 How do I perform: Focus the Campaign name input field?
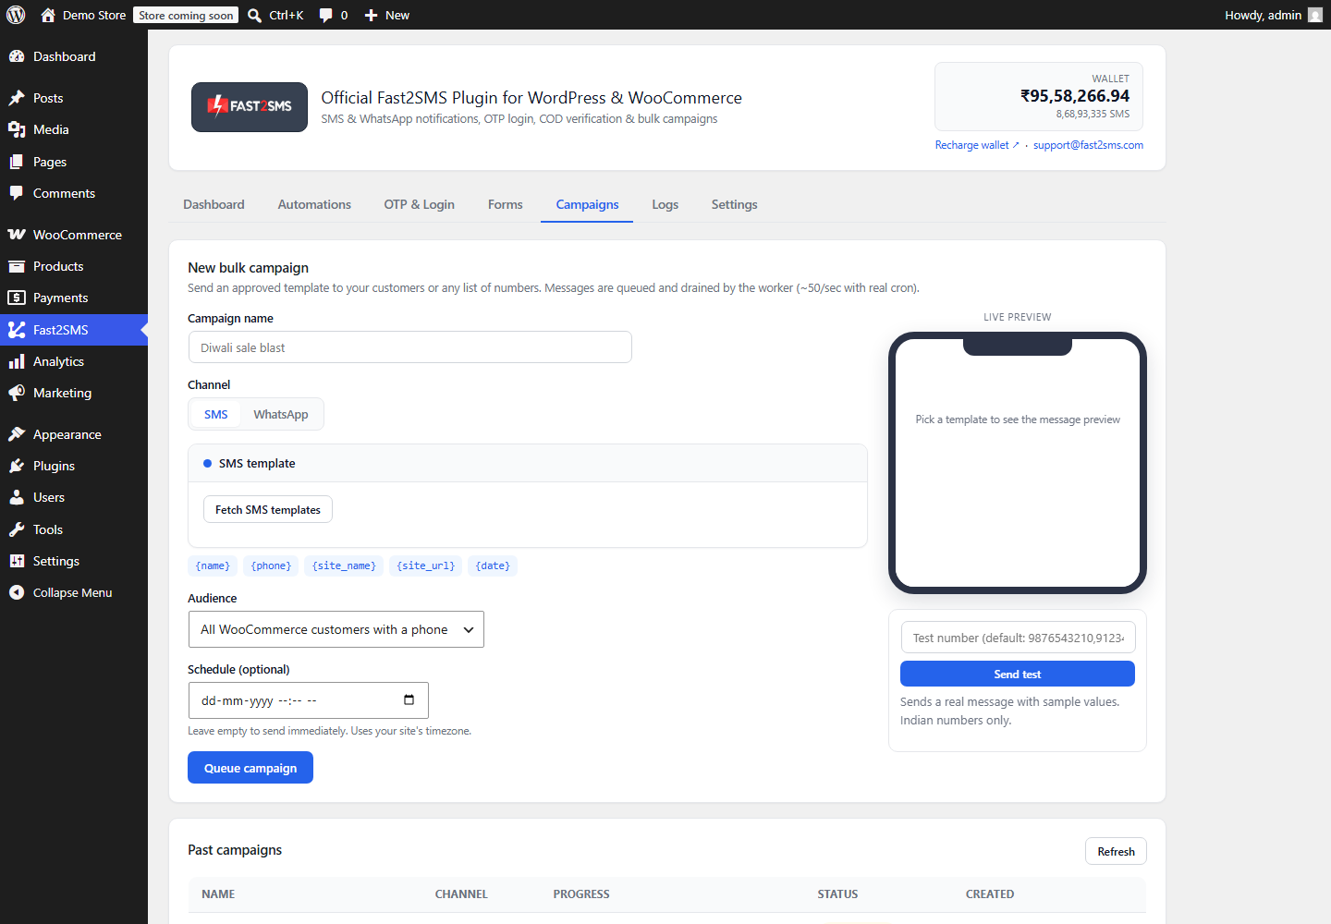click(410, 347)
